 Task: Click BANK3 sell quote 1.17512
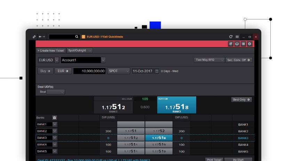(x=131, y=138)
